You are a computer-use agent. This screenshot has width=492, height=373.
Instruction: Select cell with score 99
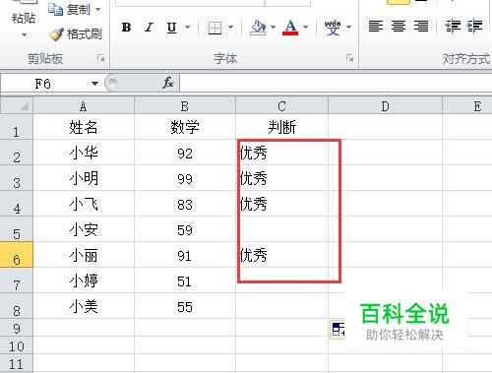tap(185, 178)
